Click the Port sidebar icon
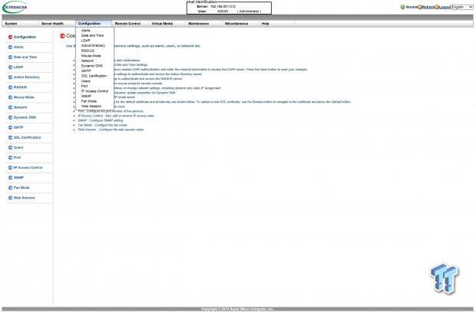The width and height of the screenshot is (476, 312). point(10,157)
